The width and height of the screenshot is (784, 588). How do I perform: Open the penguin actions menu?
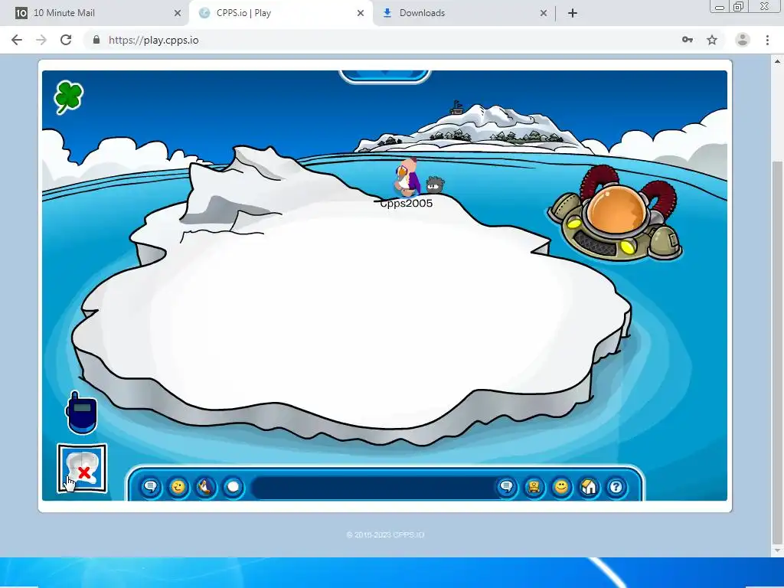coord(205,486)
